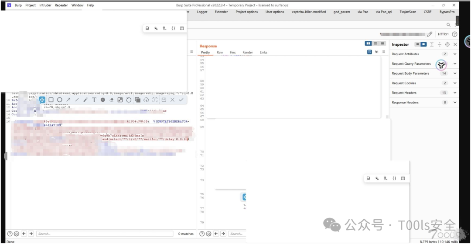The width and height of the screenshot is (471, 244).
Task: Open the Render response view tab
Action: click(248, 52)
